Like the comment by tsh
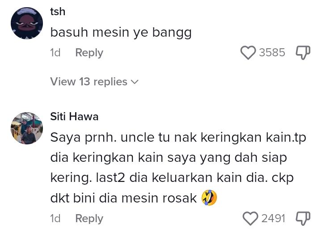This screenshot has width=322, height=232. [x=248, y=53]
